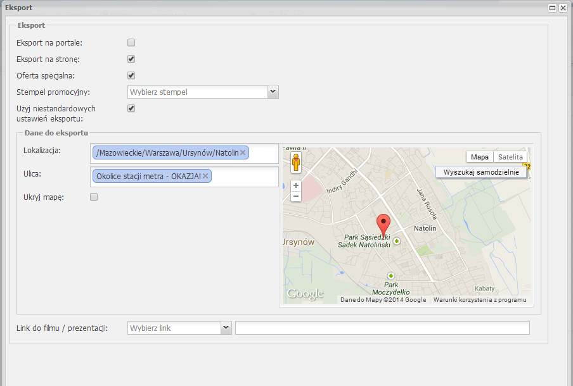Image resolution: width=573 pixels, height=386 pixels.
Task: Click Wyszukaj samodzielnie button
Action: click(x=481, y=172)
